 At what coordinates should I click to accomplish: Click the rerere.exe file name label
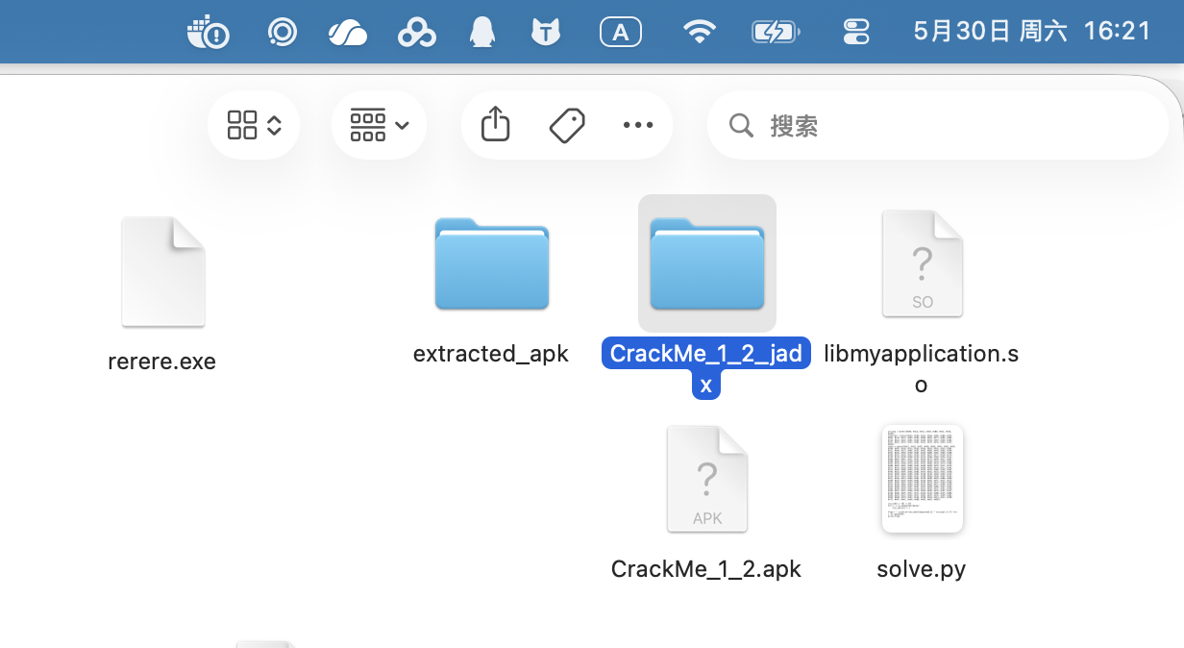click(x=162, y=361)
